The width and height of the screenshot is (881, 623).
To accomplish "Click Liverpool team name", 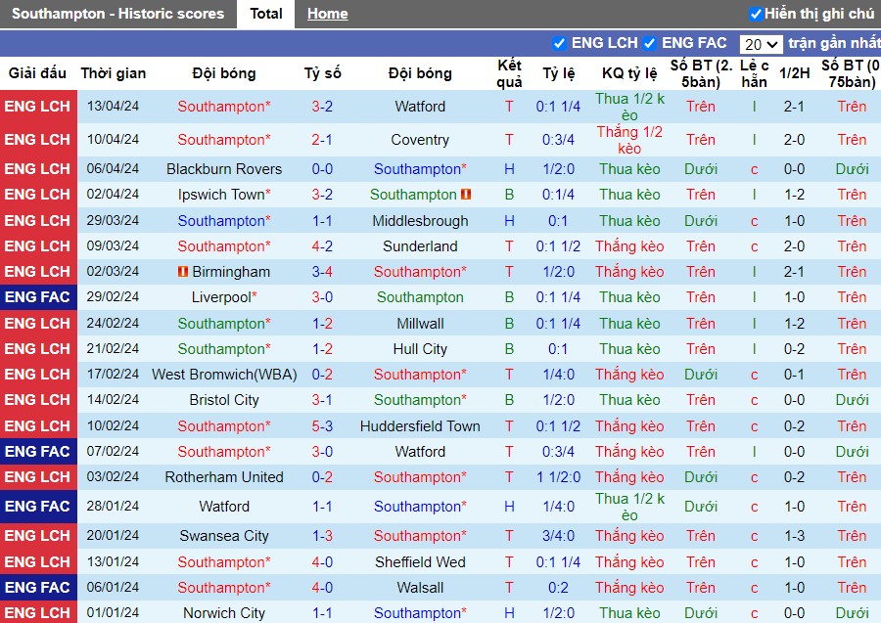I will pos(221,297).
